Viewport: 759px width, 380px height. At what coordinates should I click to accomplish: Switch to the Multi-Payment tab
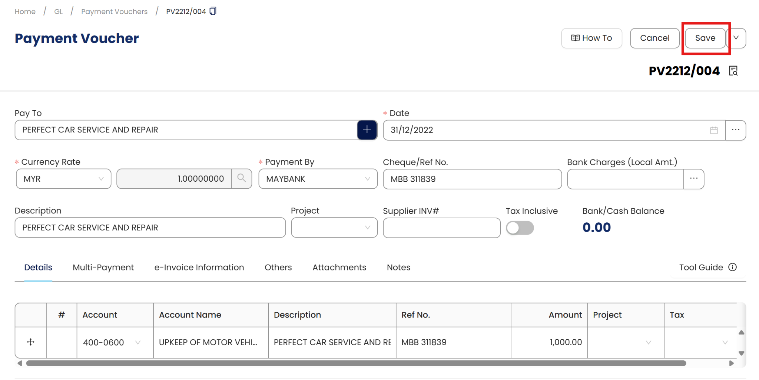(103, 267)
